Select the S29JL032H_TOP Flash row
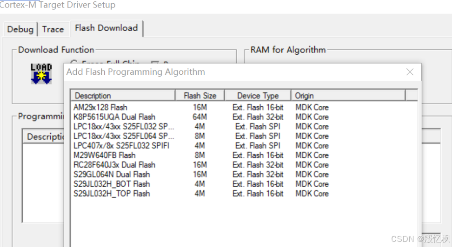The width and height of the screenshot is (452, 247). click(244, 194)
